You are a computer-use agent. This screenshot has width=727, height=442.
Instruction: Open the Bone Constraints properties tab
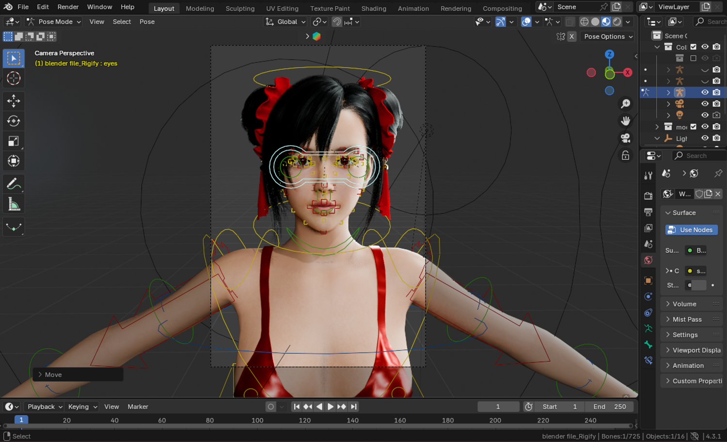pyautogui.click(x=648, y=361)
